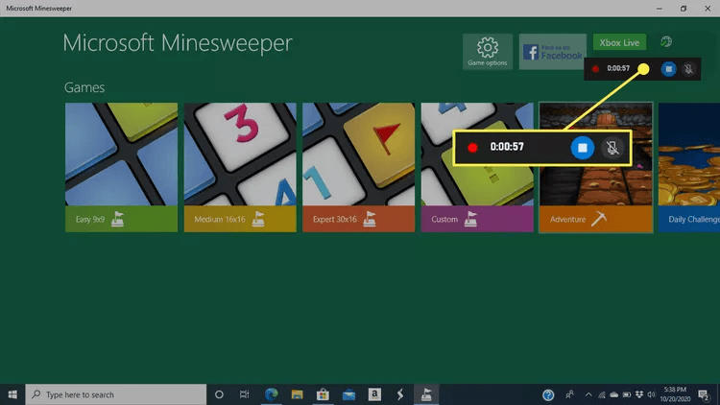Open Xbox Live button
Viewport: 720px width, 405px height.
619,42
